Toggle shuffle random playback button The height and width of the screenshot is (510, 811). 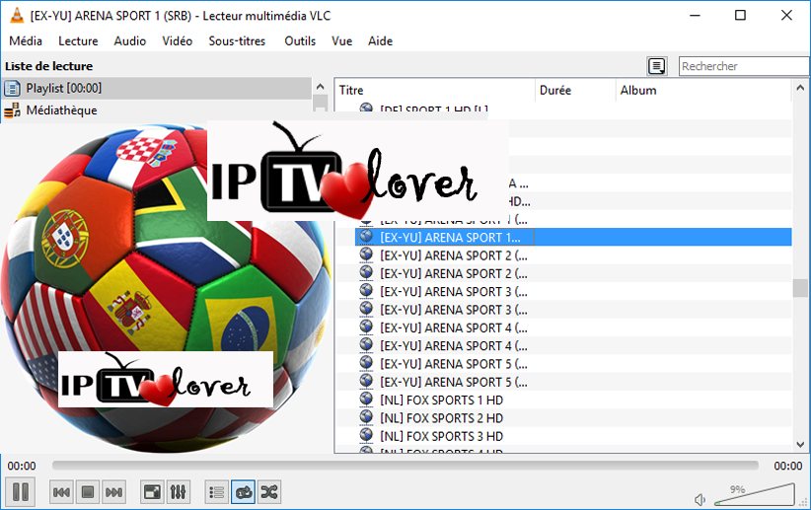269,492
